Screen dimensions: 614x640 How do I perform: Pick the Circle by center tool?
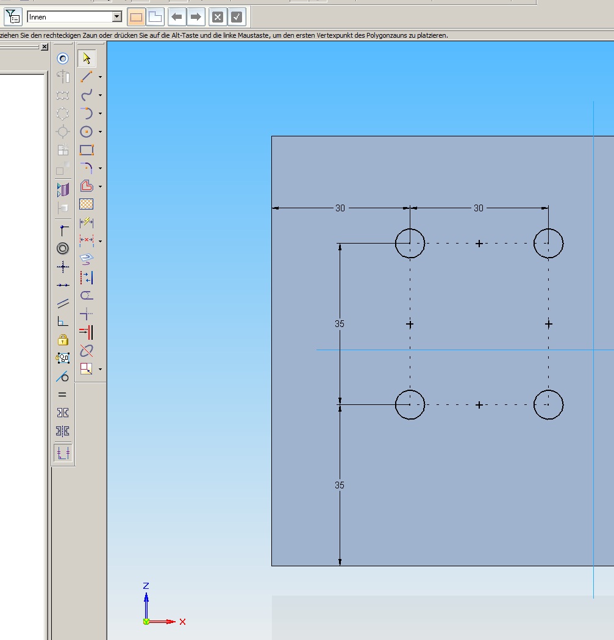tap(86, 132)
